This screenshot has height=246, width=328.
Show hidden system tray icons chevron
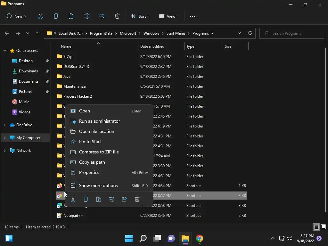click(273, 238)
